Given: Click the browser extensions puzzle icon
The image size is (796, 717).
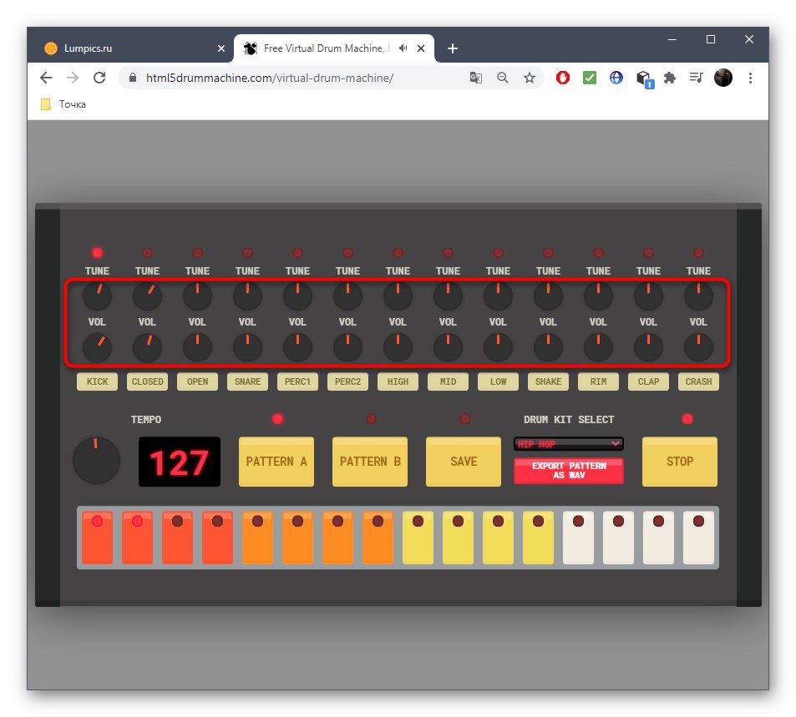Looking at the screenshot, I should [x=670, y=77].
